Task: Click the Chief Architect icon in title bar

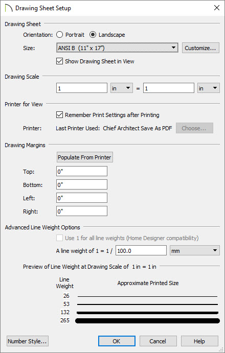Action: coord(9,8)
